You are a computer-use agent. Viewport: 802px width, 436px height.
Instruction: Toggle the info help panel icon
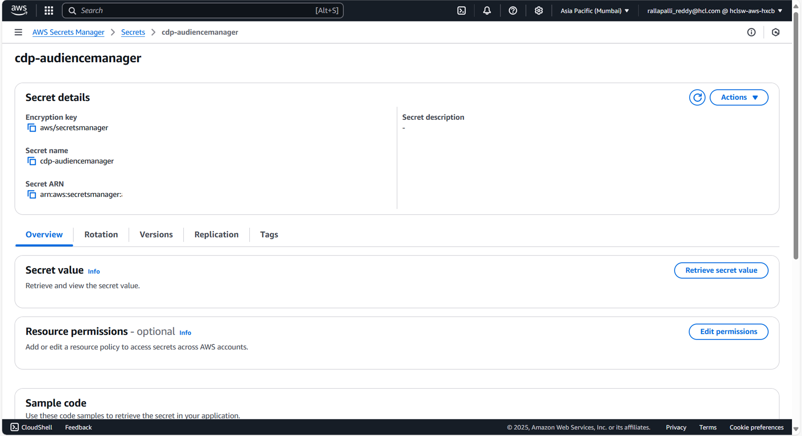(x=751, y=32)
